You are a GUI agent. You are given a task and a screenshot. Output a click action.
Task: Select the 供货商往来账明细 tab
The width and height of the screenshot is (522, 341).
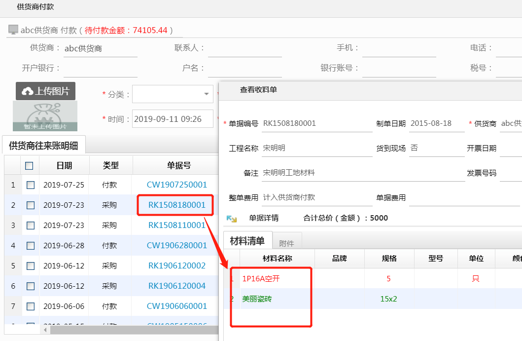pos(44,146)
